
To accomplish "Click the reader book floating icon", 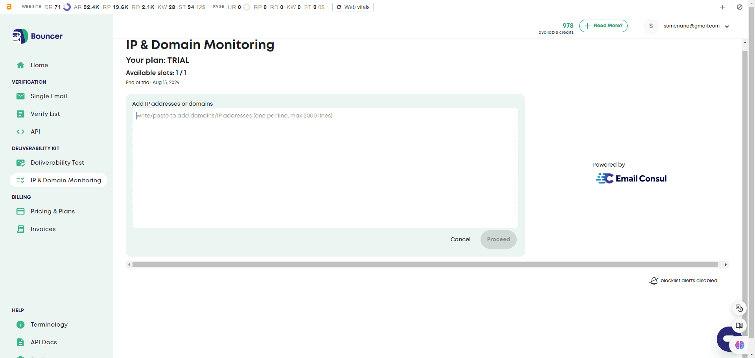I will pyautogui.click(x=739, y=325).
